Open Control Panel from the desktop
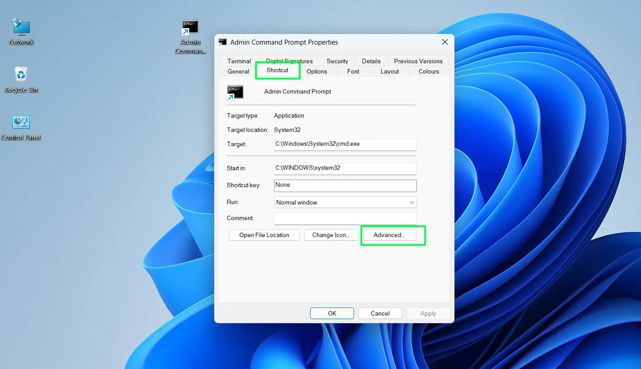Viewport: 641px width, 369px height. (21, 128)
